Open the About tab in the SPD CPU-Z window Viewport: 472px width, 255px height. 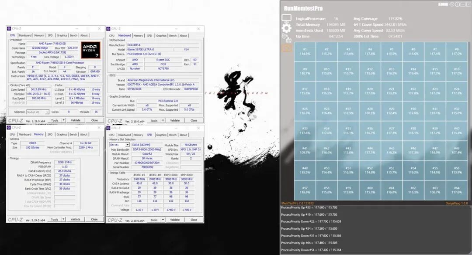tap(183, 135)
